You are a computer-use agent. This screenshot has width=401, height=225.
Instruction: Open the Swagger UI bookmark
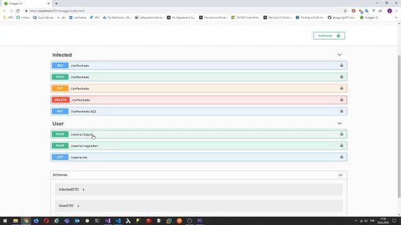[369, 17]
